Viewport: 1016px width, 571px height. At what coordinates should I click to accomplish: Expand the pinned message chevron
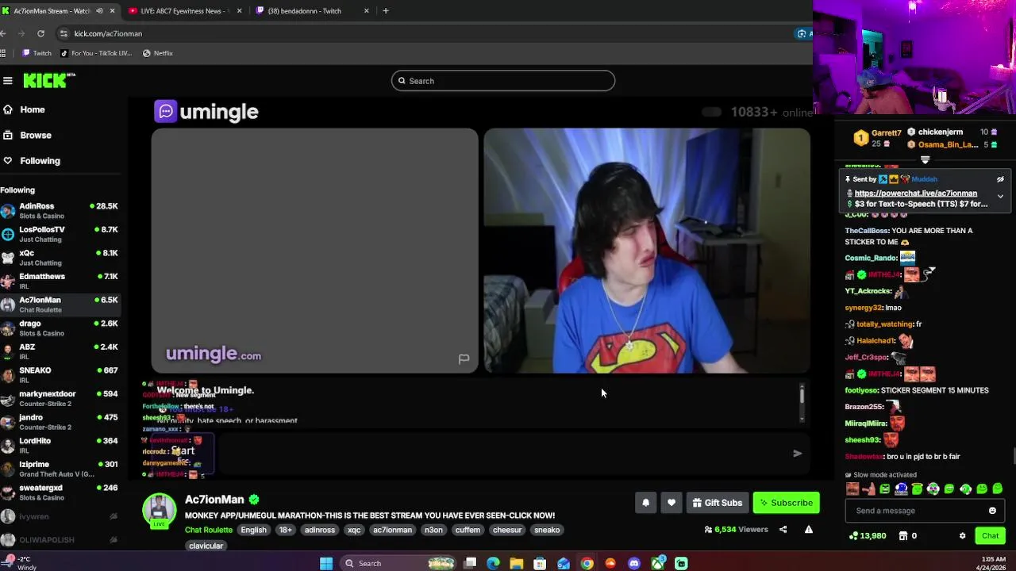pos(1000,196)
